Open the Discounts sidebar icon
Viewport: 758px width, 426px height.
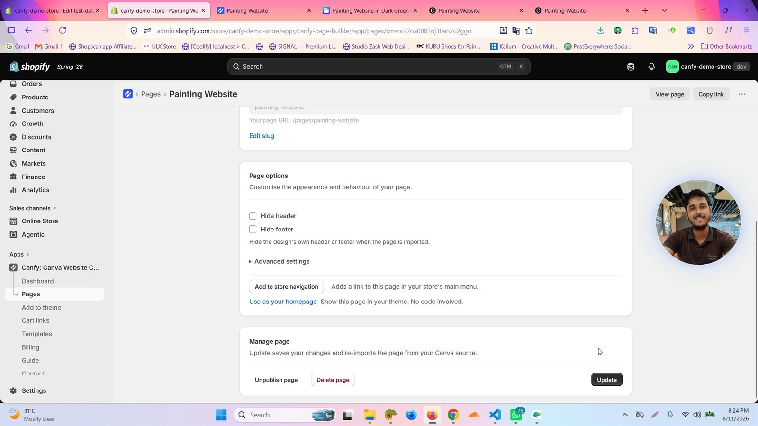point(13,137)
